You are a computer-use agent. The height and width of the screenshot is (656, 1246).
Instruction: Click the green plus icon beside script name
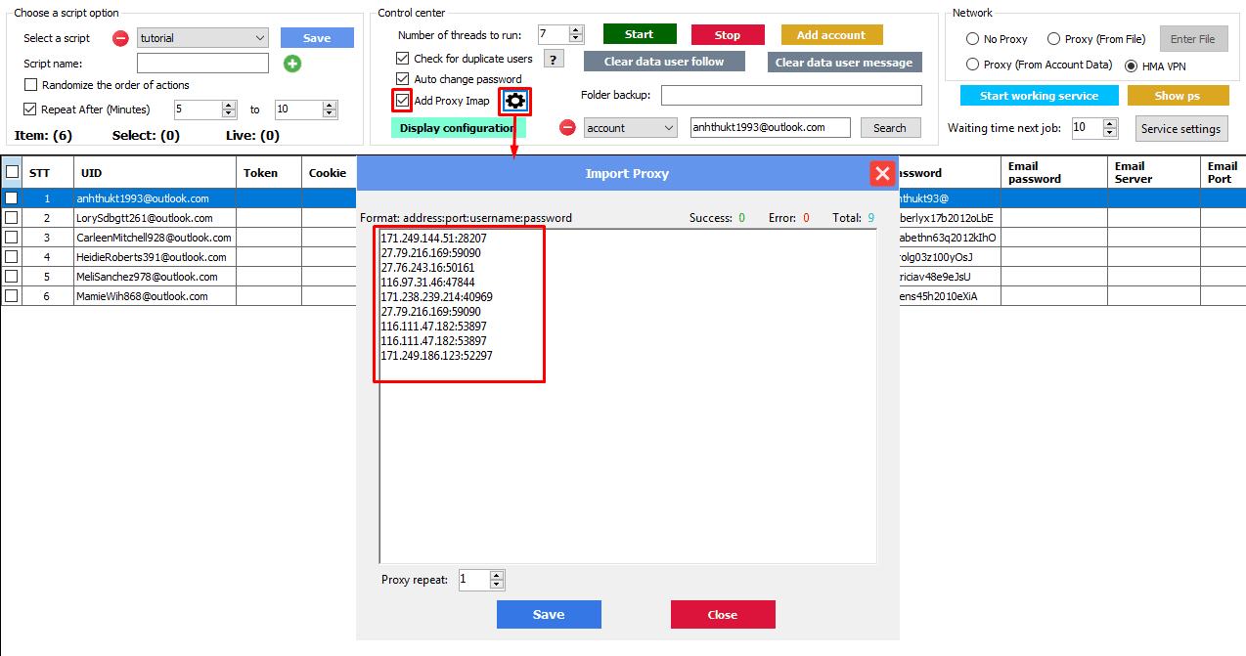pos(292,64)
